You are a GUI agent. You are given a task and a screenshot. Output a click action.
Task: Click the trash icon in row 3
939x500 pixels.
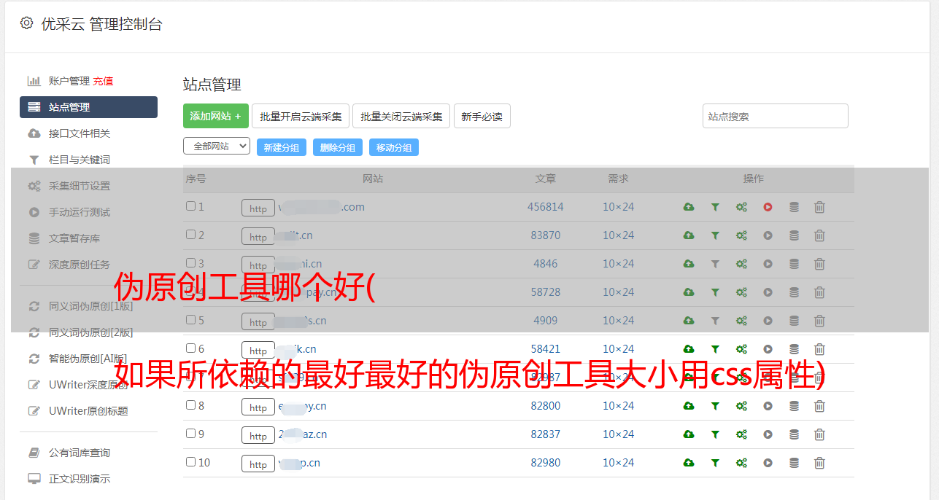coord(819,264)
